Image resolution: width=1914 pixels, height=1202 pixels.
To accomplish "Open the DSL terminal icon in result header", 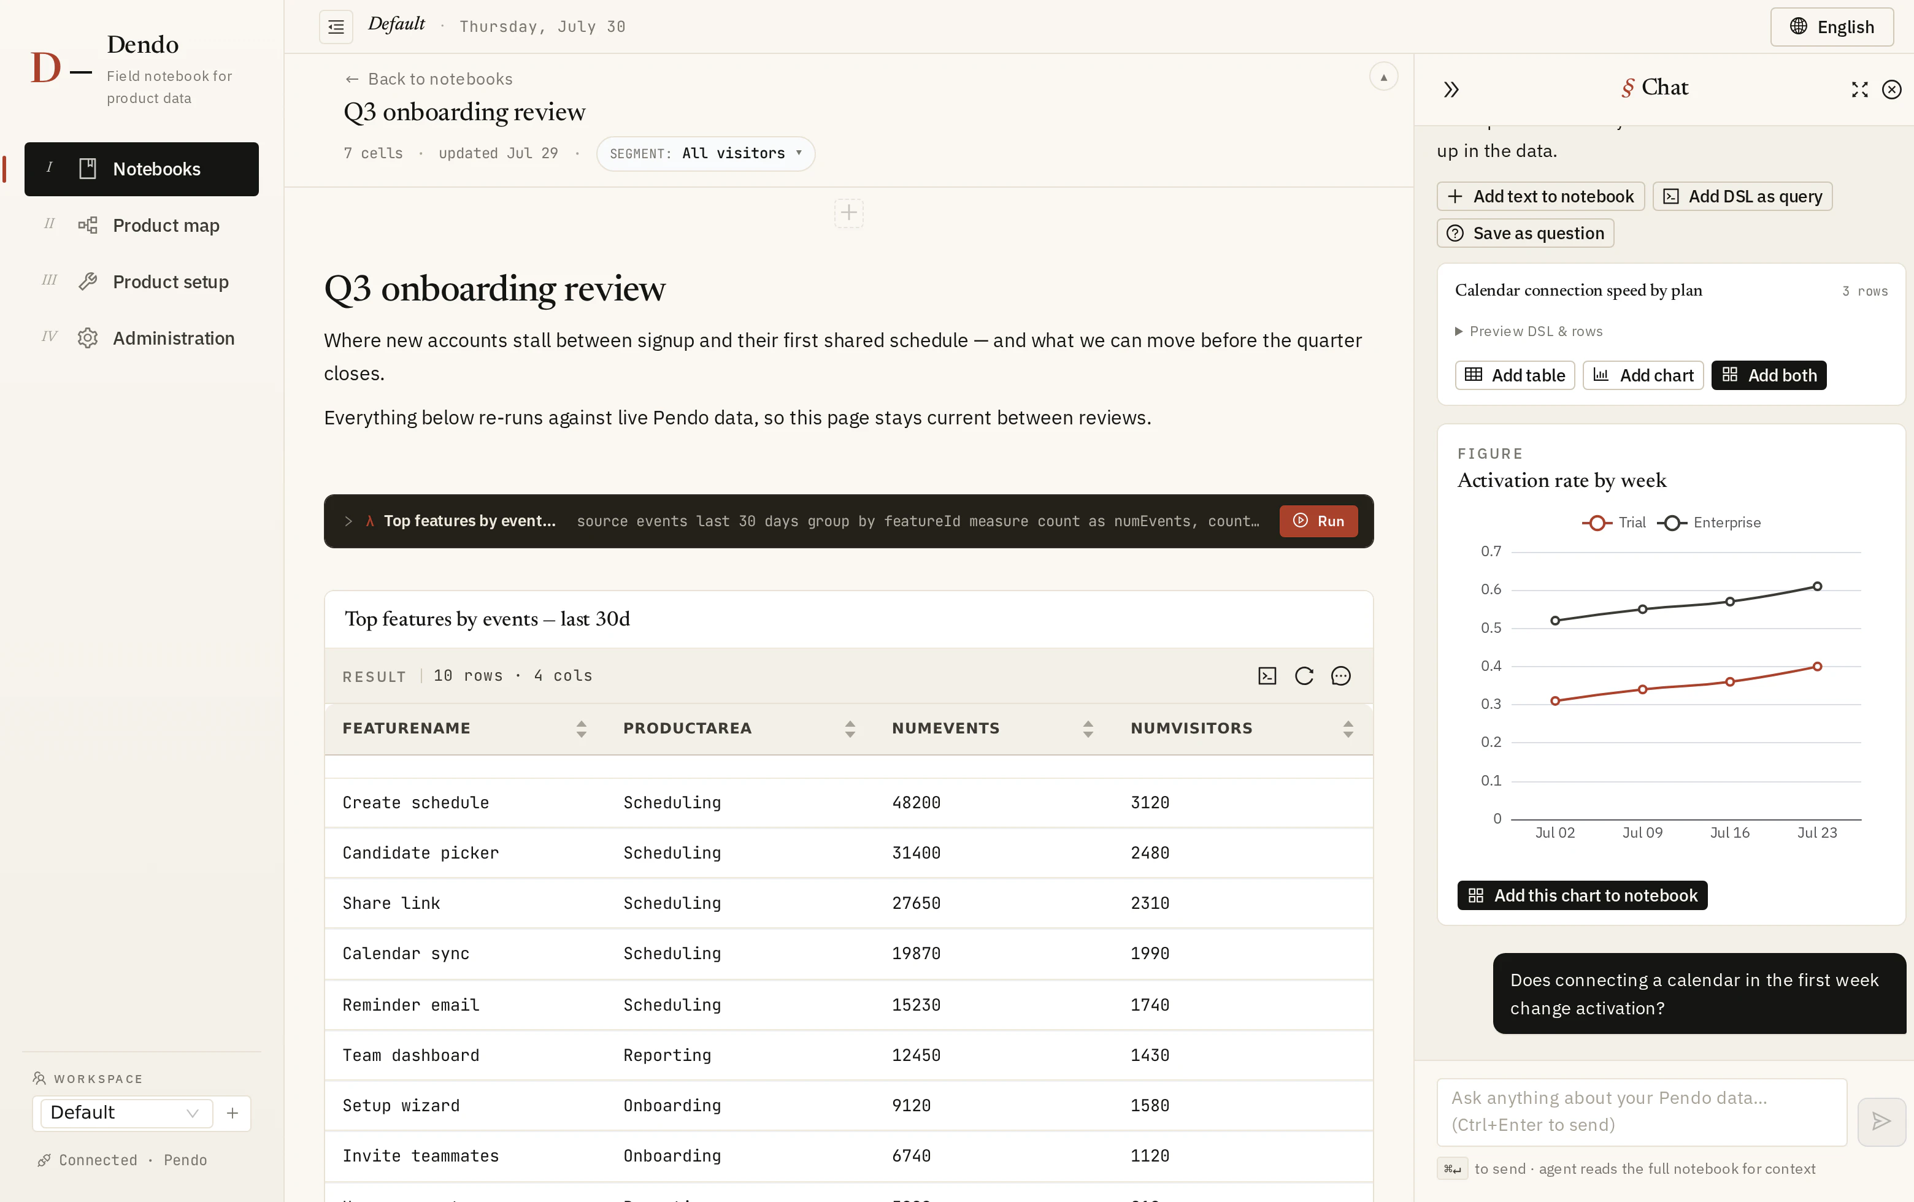I will (x=1267, y=676).
